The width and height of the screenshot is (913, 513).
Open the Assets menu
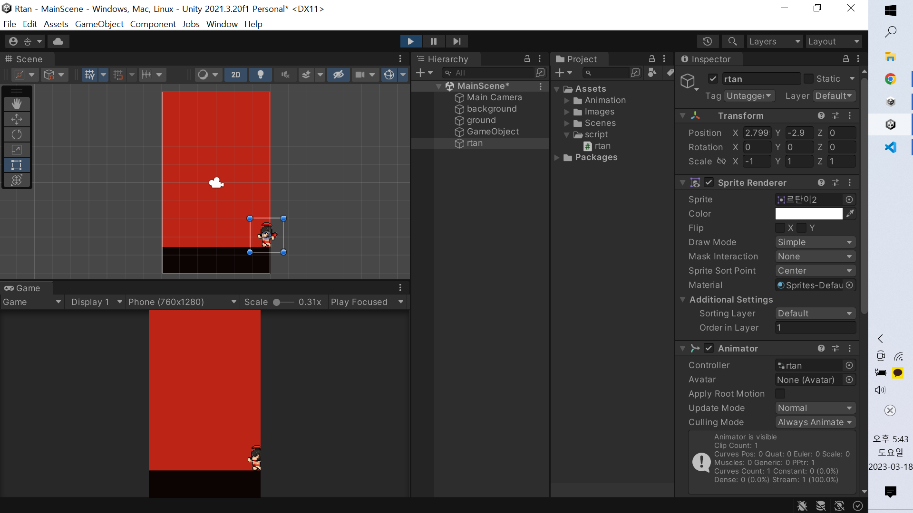(x=56, y=24)
